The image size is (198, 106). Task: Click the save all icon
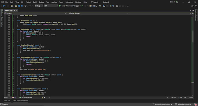pyautogui.click(x=22, y=6)
